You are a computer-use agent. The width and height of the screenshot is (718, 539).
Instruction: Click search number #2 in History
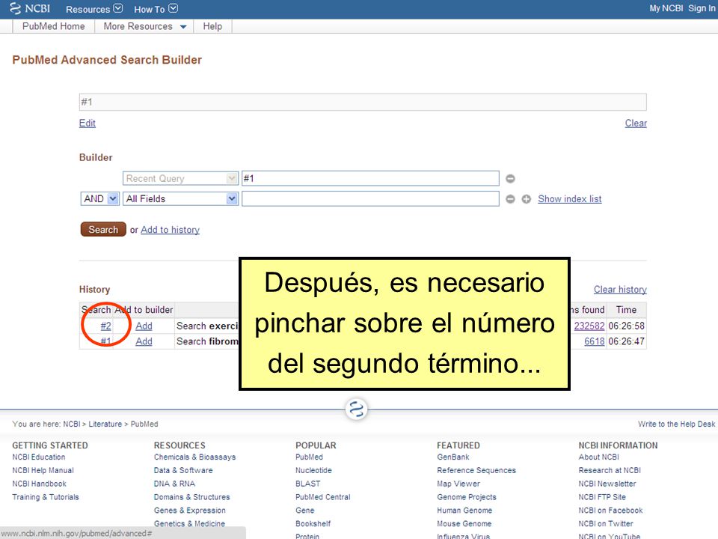[105, 326]
